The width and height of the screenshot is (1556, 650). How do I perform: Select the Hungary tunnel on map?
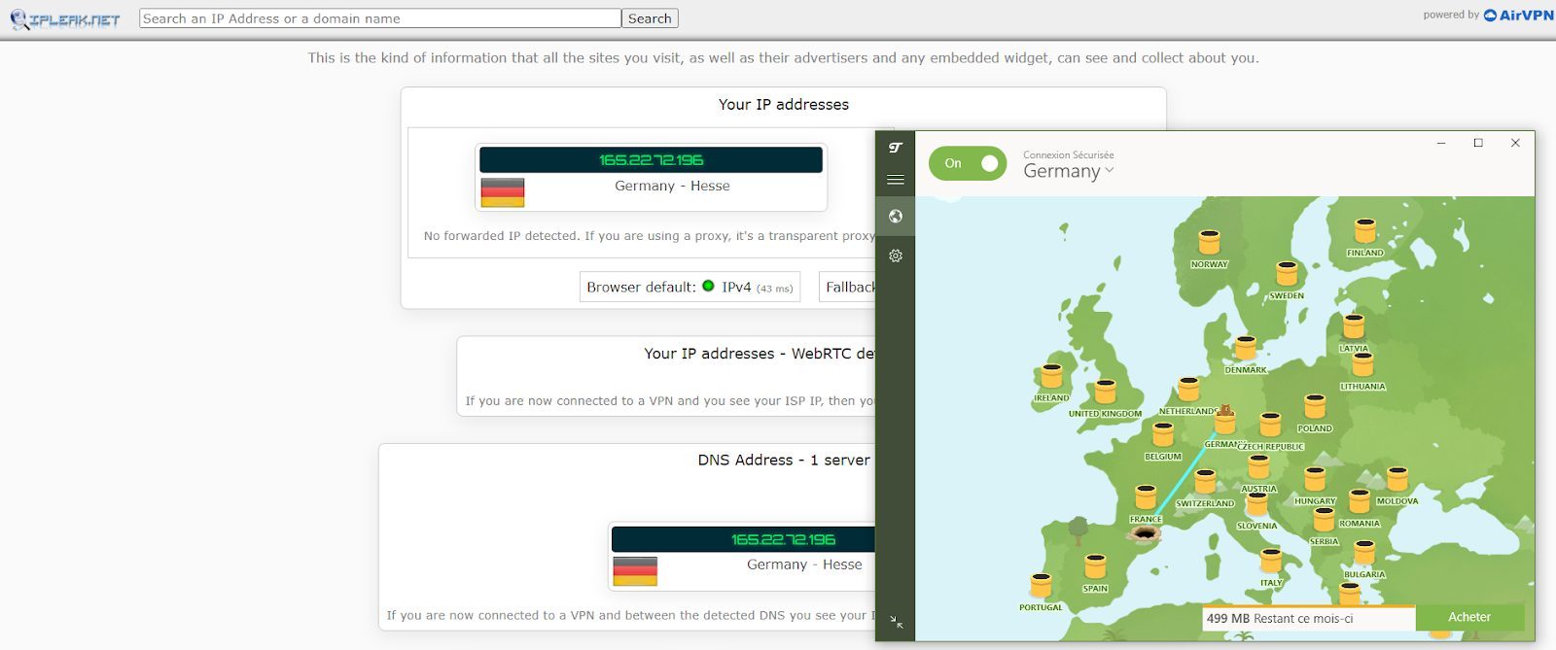click(1315, 480)
